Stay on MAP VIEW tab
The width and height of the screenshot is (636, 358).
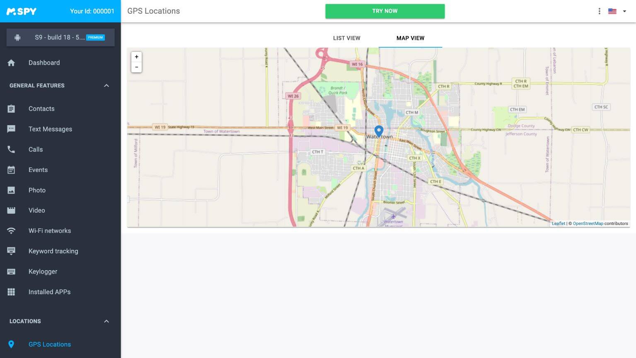pyautogui.click(x=410, y=38)
